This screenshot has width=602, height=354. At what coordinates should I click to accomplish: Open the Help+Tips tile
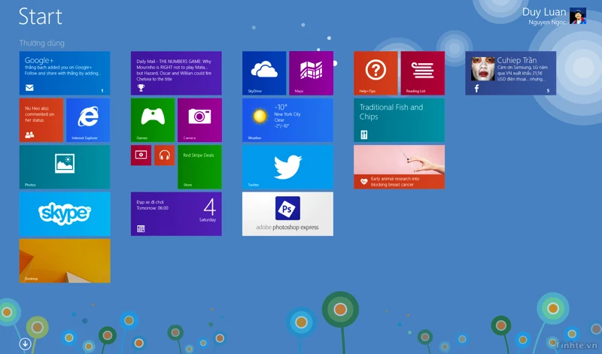click(x=375, y=73)
